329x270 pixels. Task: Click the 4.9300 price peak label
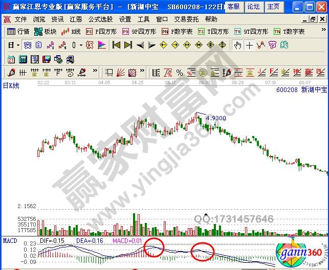point(215,118)
